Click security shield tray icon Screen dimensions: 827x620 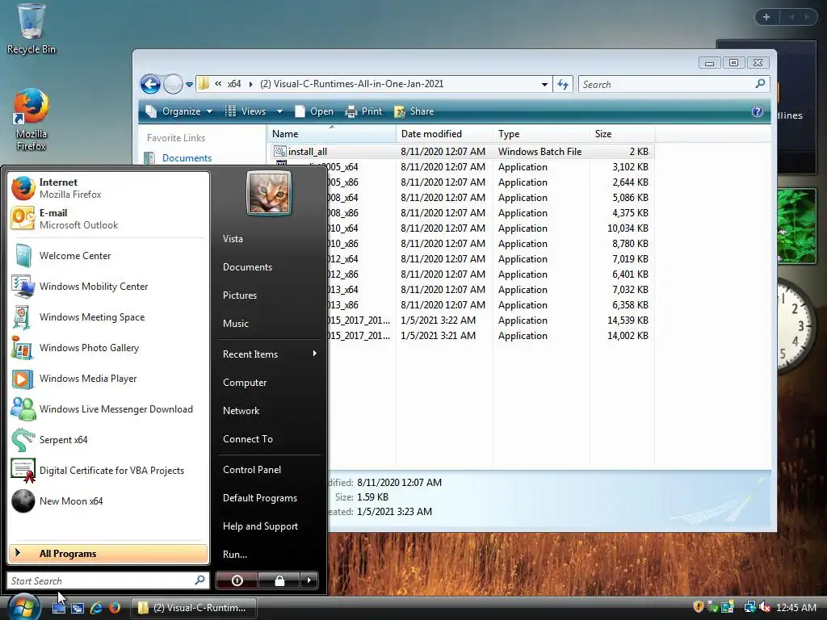[699, 607]
